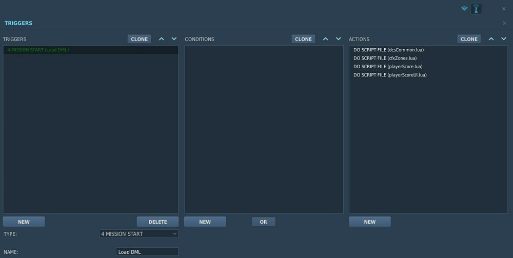Close the top window with X

[504, 9]
